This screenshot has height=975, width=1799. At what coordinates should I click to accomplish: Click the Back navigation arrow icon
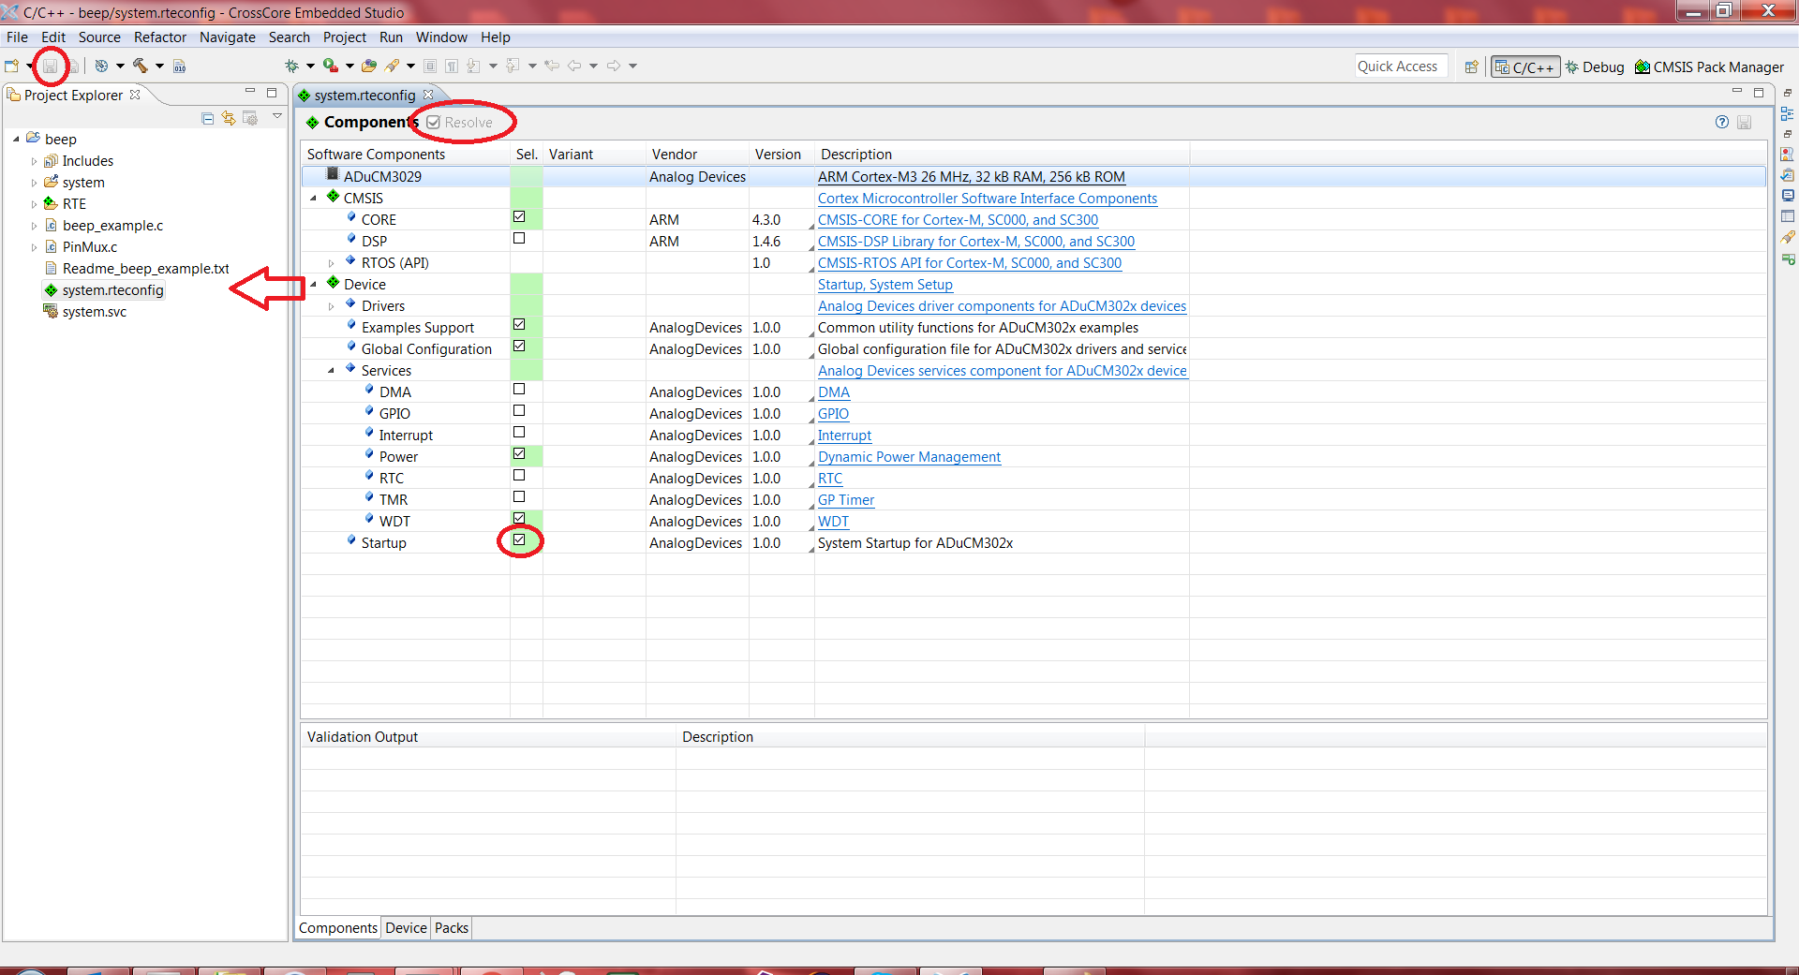574,66
